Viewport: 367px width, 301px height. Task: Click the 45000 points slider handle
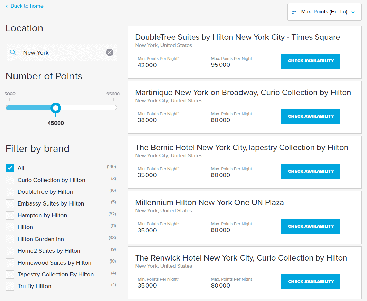(x=56, y=108)
